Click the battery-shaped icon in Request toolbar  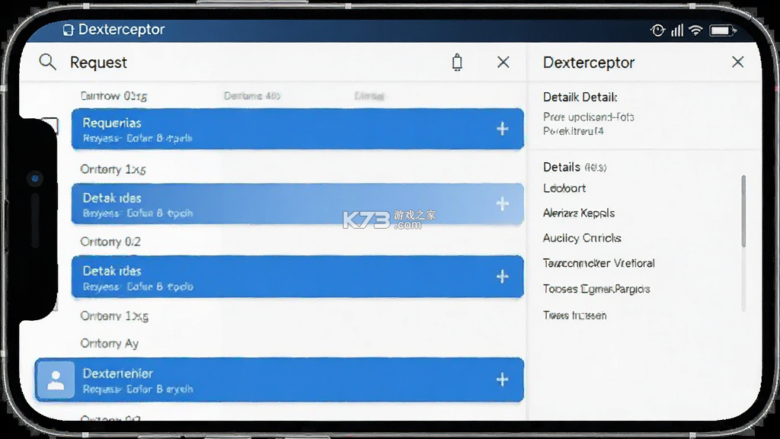tap(457, 62)
